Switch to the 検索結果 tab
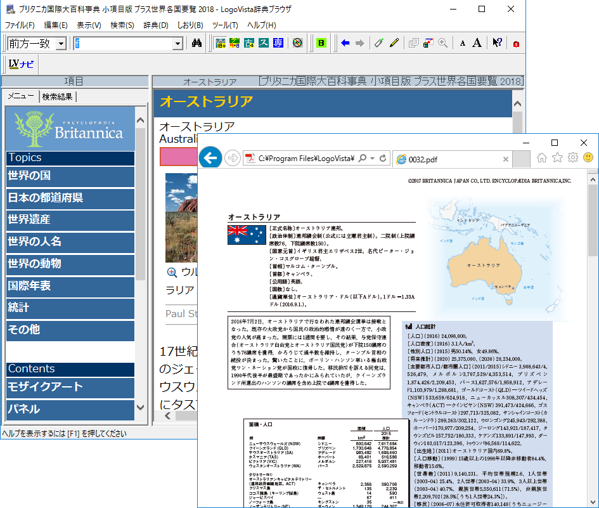This screenshot has width=599, height=508. click(x=57, y=96)
